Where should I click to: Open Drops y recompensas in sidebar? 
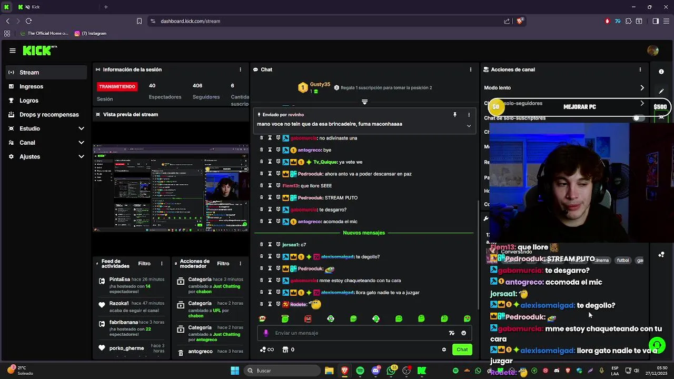coord(47,114)
